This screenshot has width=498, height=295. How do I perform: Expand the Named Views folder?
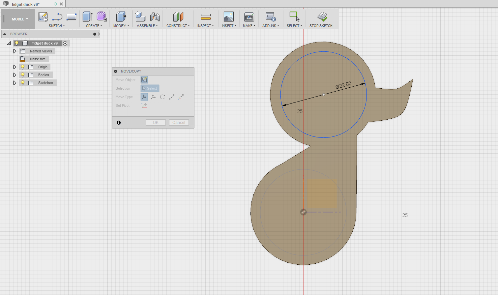coord(15,51)
